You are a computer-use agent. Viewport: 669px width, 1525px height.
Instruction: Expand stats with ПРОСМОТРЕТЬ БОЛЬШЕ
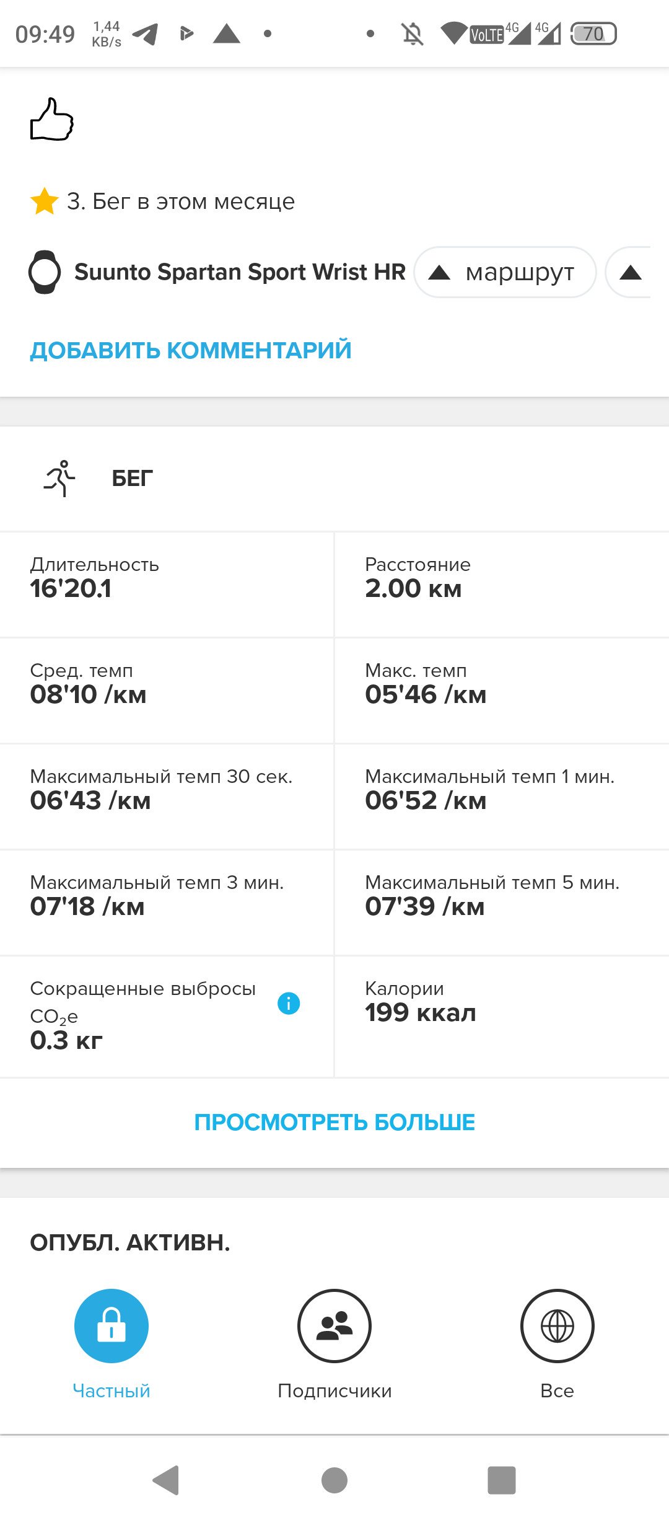point(334,1122)
